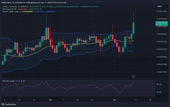Click the red MA value 0.00009057
Image resolution: width=170 pixels, height=107 pixels.
(x=22, y=9)
